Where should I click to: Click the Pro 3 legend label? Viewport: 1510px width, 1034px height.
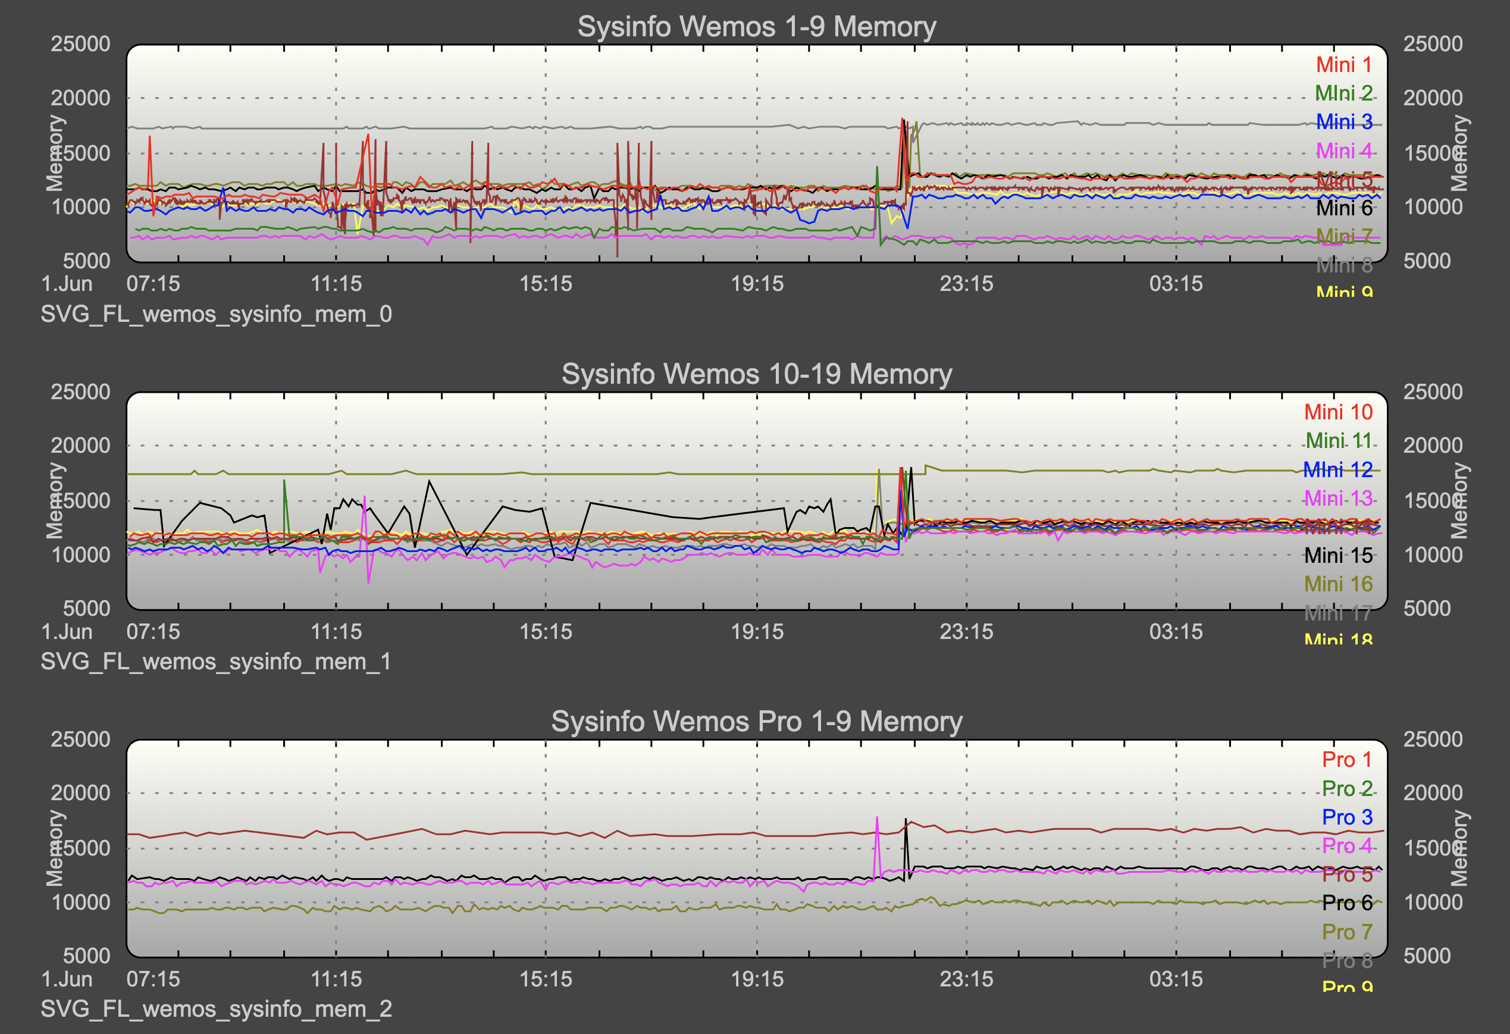point(1346,817)
